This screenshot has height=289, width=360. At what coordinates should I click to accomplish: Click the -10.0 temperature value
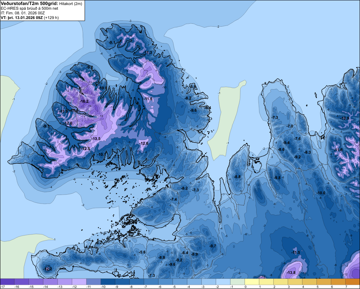321,193
